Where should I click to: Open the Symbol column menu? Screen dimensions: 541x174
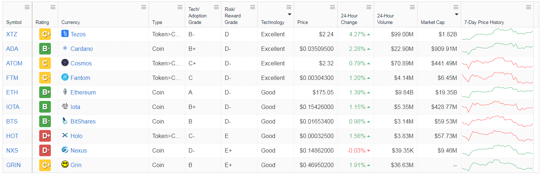pyautogui.click(x=27, y=7)
